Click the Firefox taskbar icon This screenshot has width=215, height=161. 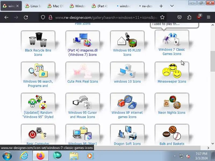pyautogui.click(x=41, y=156)
